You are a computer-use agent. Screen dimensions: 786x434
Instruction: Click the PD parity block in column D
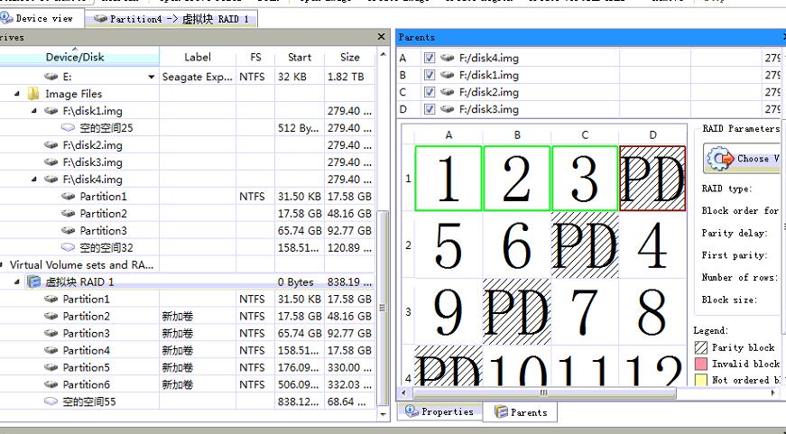(x=652, y=179)
